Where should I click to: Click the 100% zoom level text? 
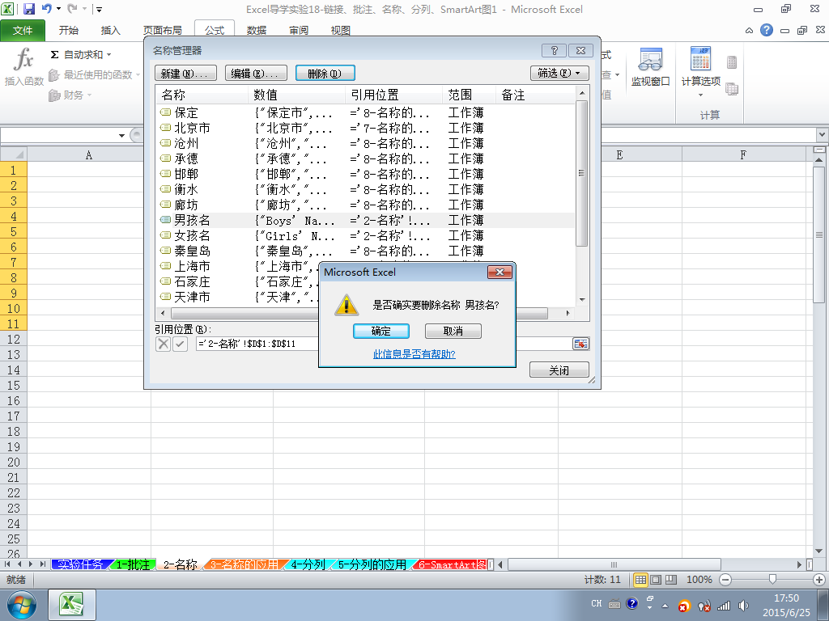point(699,580)
